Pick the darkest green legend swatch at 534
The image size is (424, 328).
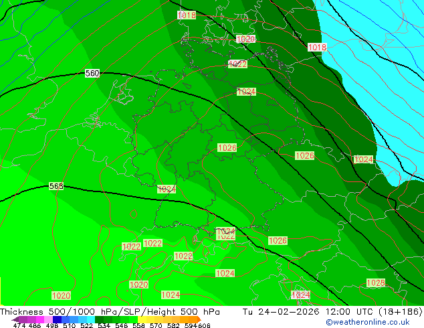pyautogui.click(x=99, y=319)
